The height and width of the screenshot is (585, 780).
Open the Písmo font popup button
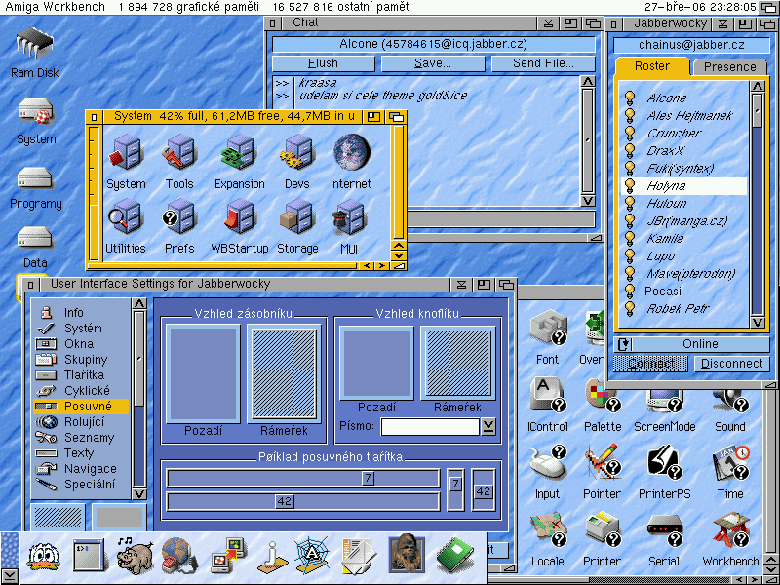(x=489, y=426)
